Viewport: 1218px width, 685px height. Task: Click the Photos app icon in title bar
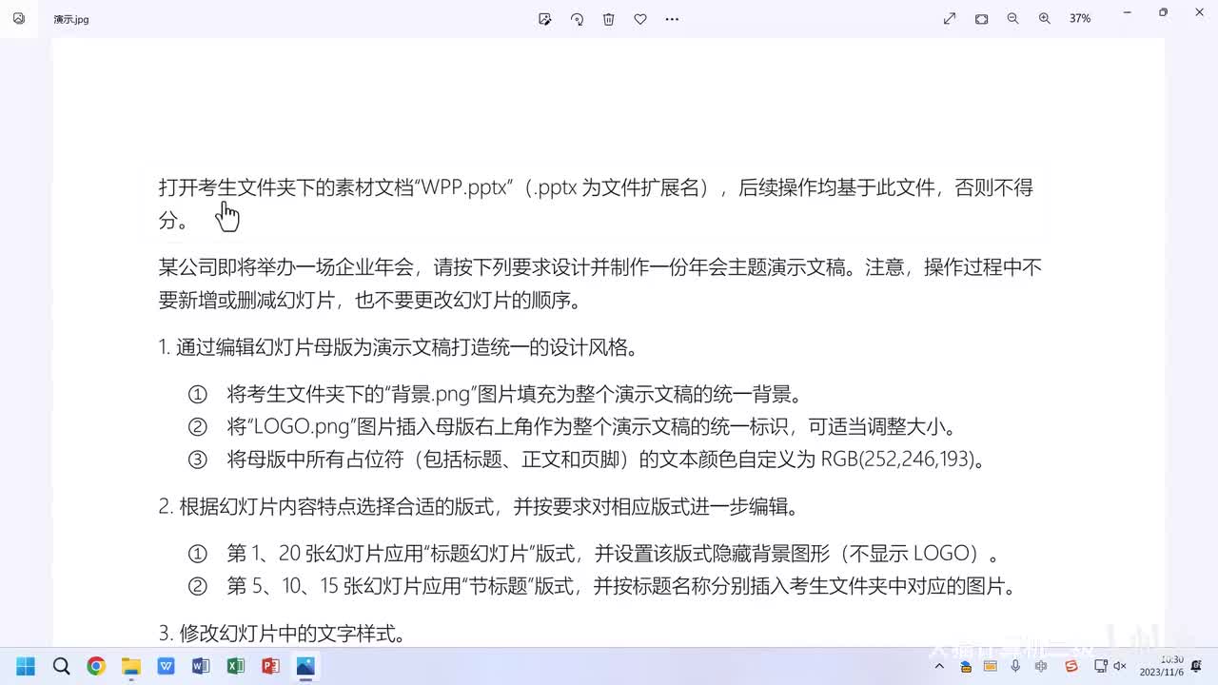[19, 18]
